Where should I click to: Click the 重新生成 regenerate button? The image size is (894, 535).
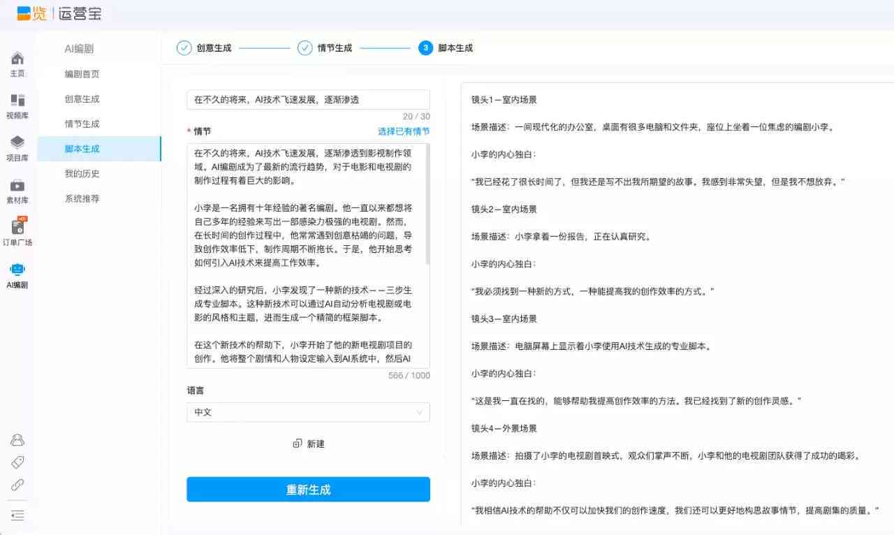coord(308,490)
